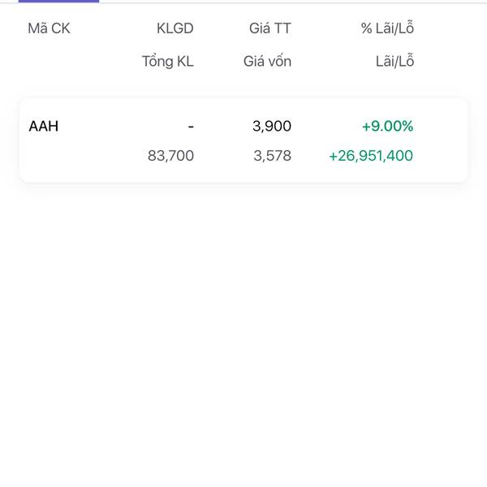
Task: Select the Tổng KL sub-header label
Action: click(x=168, y=61)
